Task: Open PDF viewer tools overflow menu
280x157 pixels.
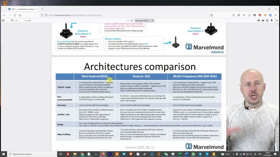Action: (x=276, y=20)
